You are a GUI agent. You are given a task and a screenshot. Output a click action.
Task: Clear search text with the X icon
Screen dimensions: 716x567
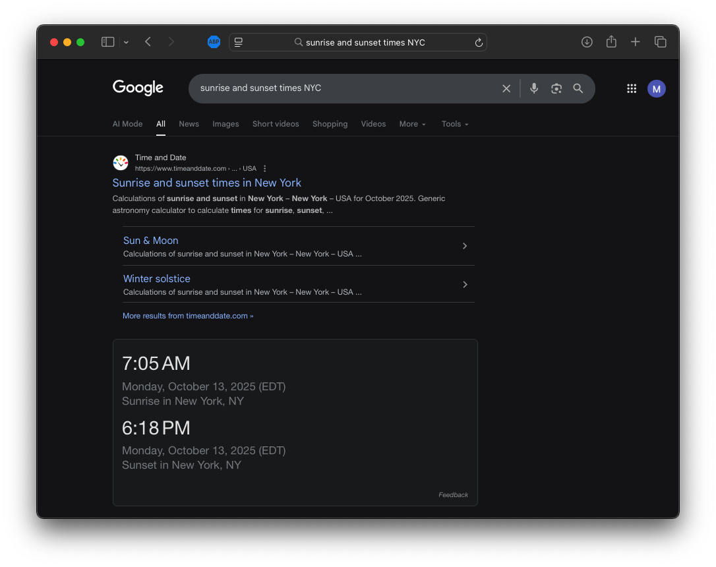506,88
